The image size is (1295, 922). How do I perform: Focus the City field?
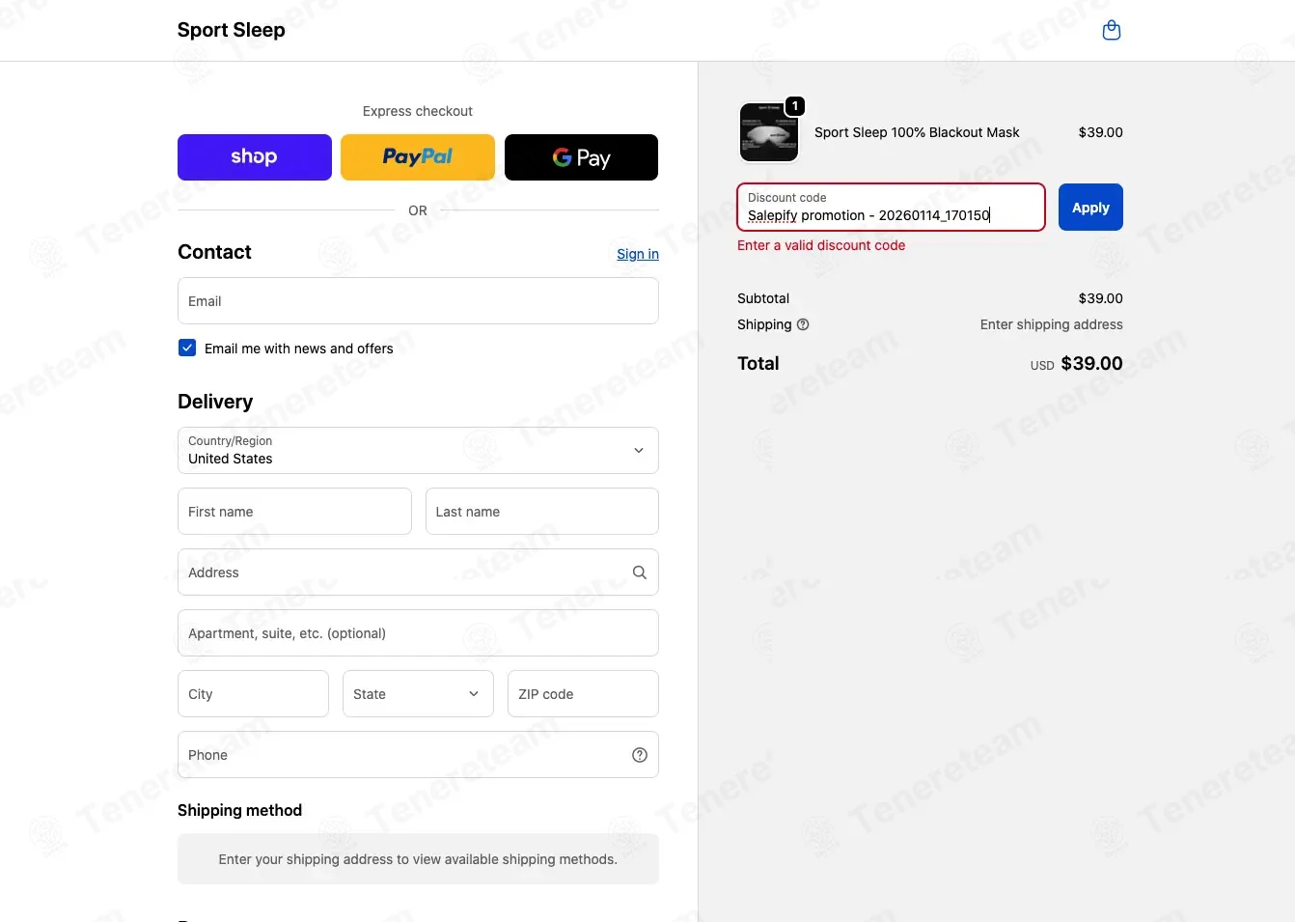[253, 694]
